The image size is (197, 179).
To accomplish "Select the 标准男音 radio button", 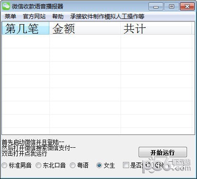I will click(x=4, y=165).
